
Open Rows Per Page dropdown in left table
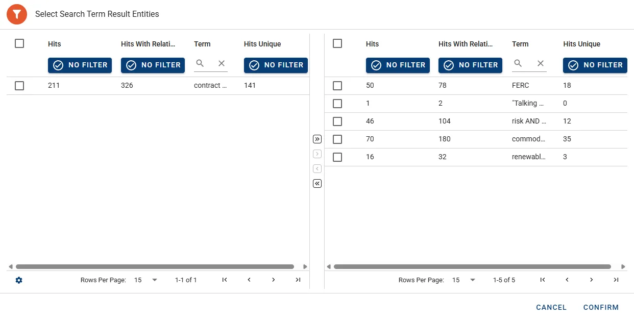146,280
